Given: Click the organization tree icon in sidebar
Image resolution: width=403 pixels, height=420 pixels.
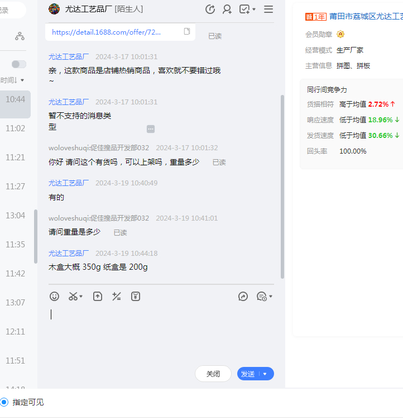Looking at the screenshot, I should click(x=20, y=36).
